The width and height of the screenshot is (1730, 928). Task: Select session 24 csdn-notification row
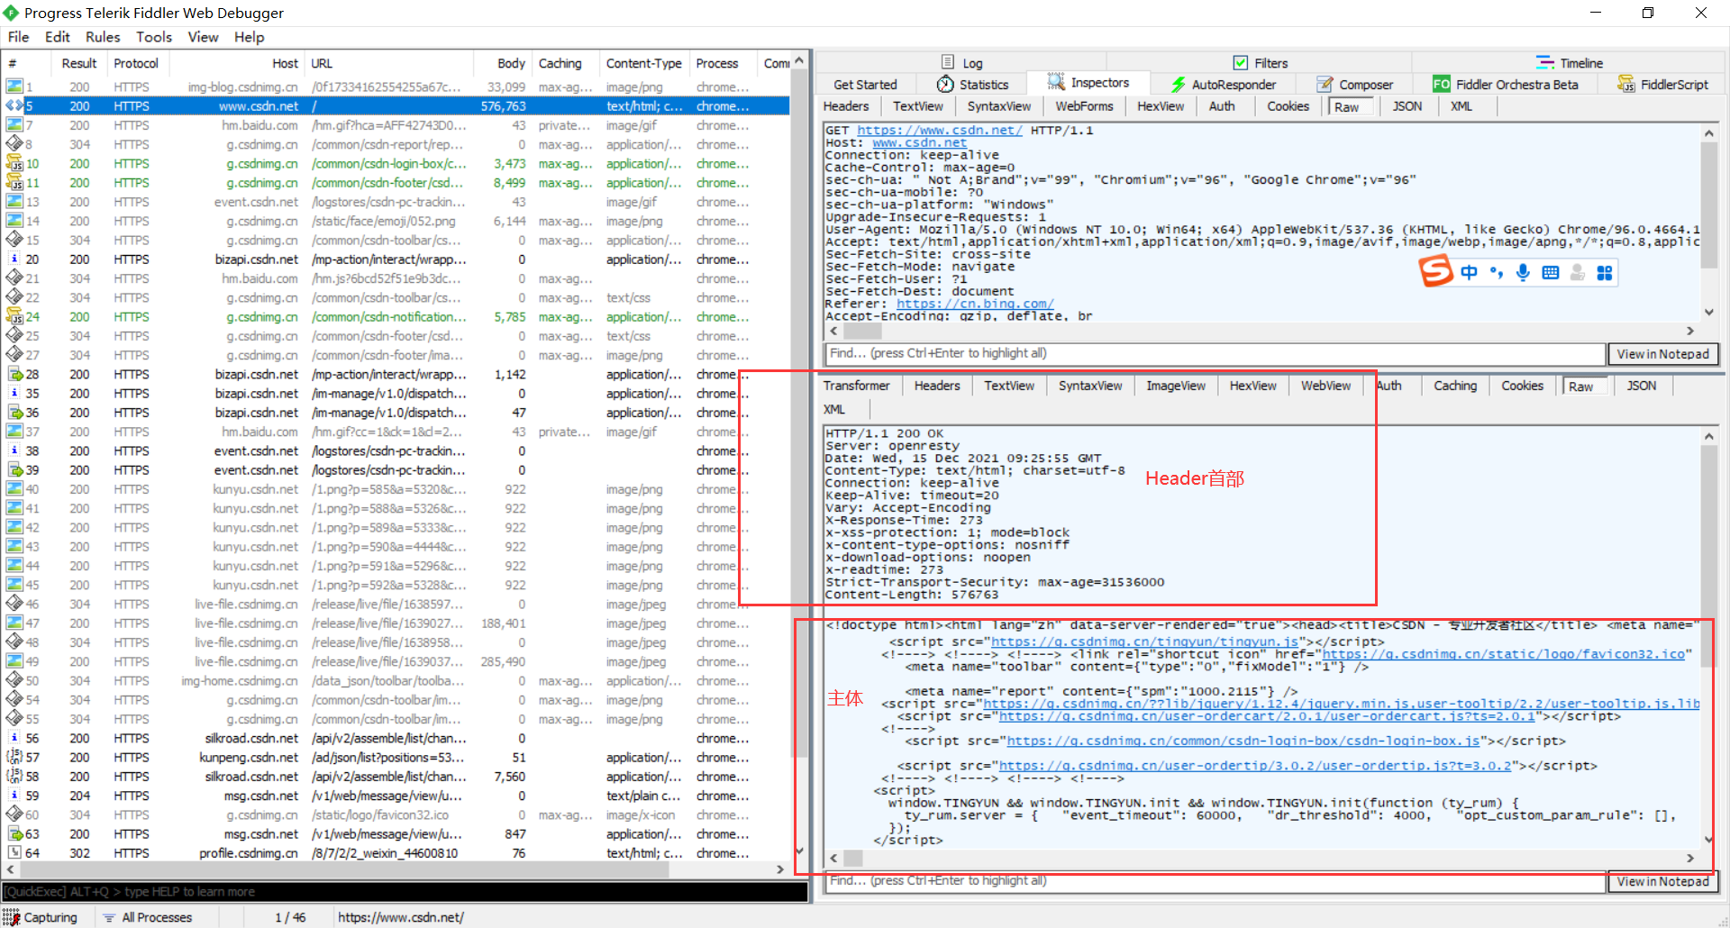[x=396, y=317]
